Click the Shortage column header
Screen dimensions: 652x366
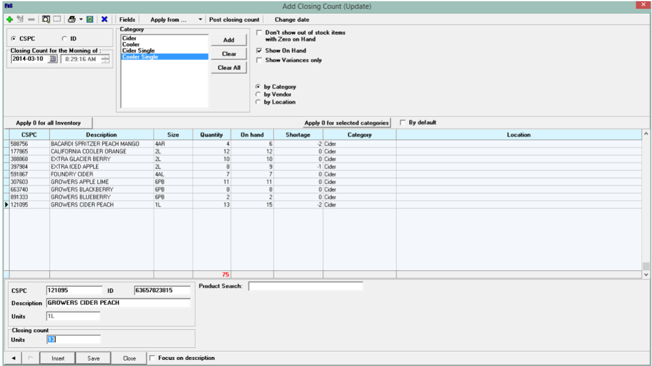(x=298, y=135)
